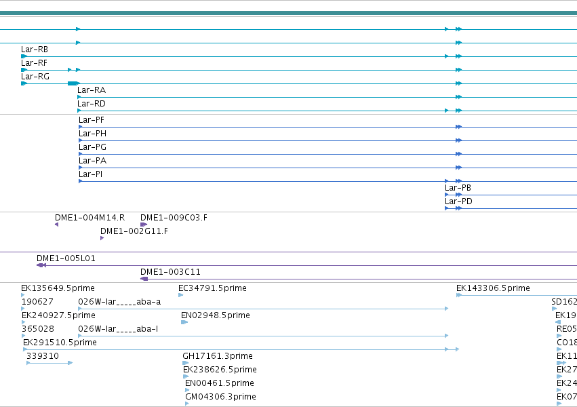Click the EK143306.5prime start arrow
577x407 pixels.
click(459, 295)
